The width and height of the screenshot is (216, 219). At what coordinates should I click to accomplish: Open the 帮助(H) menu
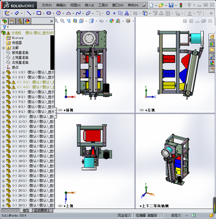point(133,5)
